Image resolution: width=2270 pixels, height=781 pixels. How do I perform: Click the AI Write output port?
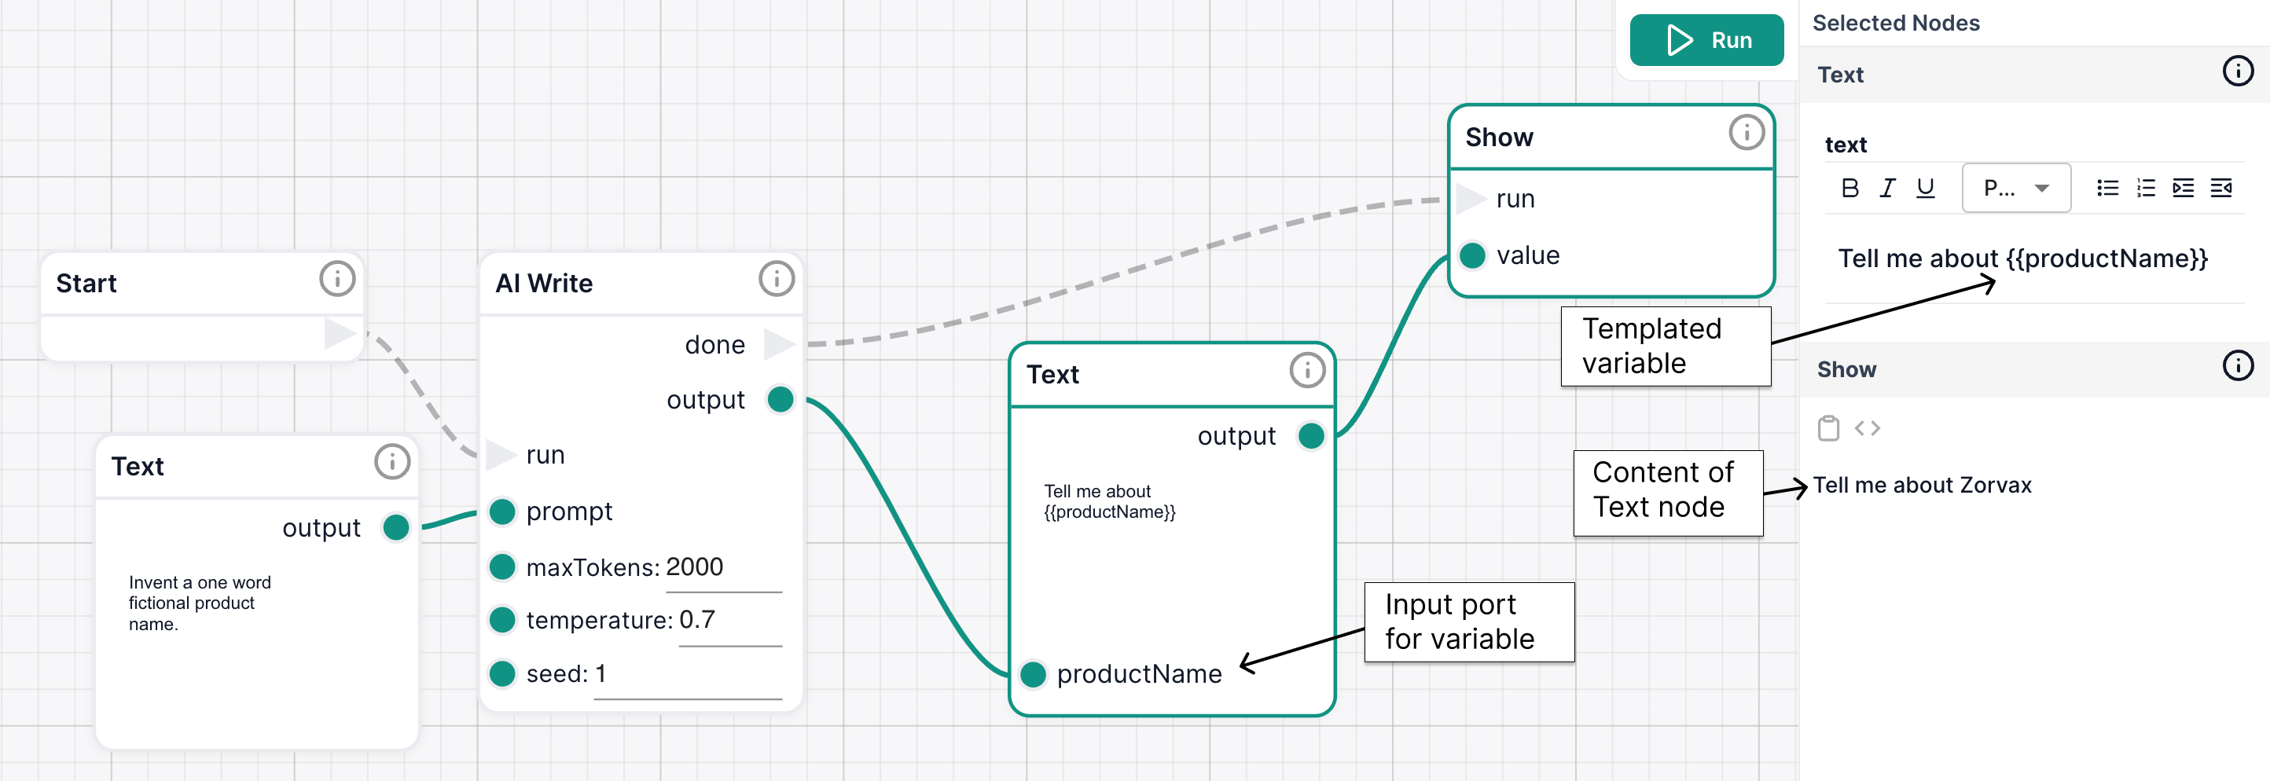[780, 399]
